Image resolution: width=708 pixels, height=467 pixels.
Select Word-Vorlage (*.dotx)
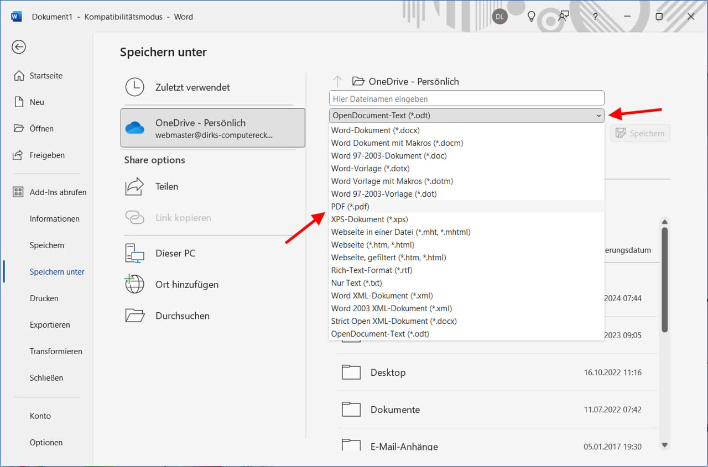466,169
